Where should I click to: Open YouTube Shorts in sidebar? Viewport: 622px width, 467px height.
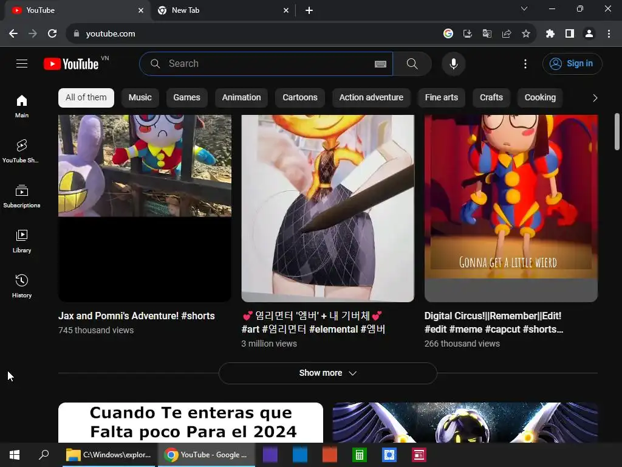tap(22, 151)
